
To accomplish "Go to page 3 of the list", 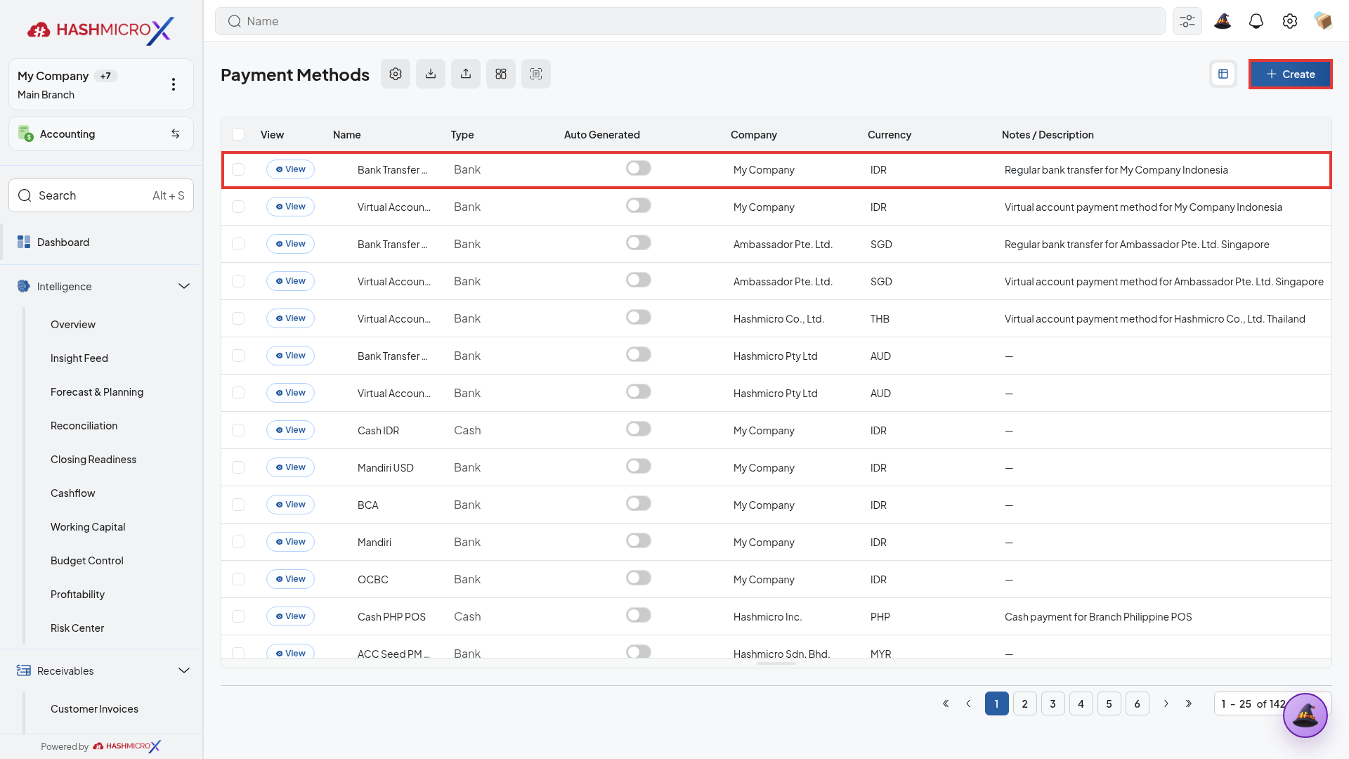I will pyautogui.click(x=1053, y=703).
